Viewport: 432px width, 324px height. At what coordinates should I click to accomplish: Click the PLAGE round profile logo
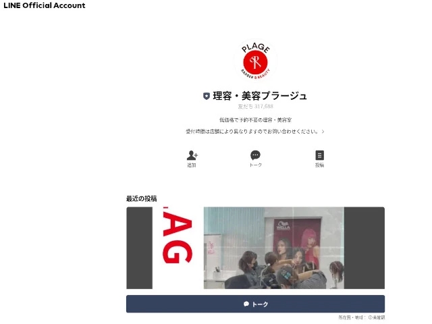pyautogui.click(x=255, y=61)
